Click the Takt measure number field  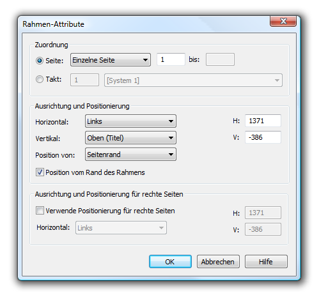pyautogui.click(x=84, y=80)
